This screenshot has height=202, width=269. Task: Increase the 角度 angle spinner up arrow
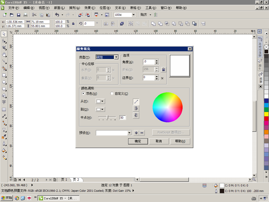[157, 61]
